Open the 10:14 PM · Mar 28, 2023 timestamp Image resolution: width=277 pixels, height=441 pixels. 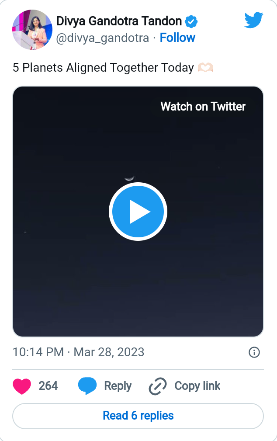(79, 352)
